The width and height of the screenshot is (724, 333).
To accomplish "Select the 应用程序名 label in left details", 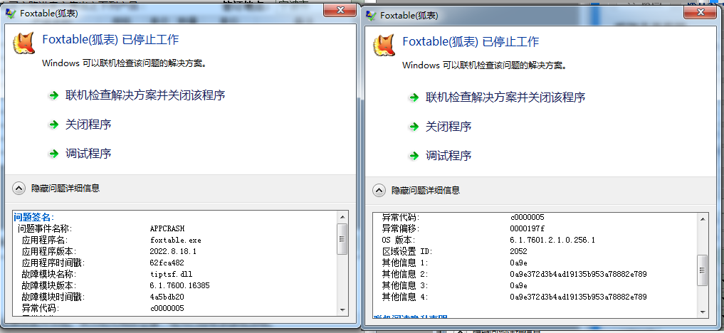I will tap(45, 240).
